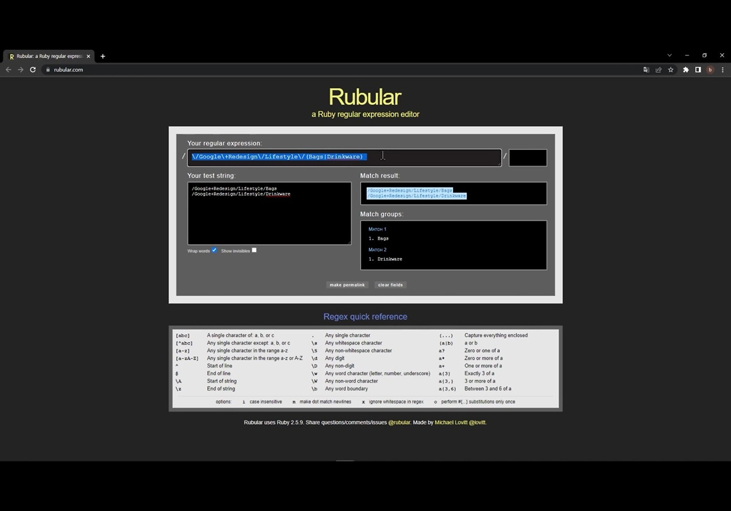This screenshot has width=731, height=511.
Task: Click "Zero or one of a" reference entry
Action: [x=482, y=350]
